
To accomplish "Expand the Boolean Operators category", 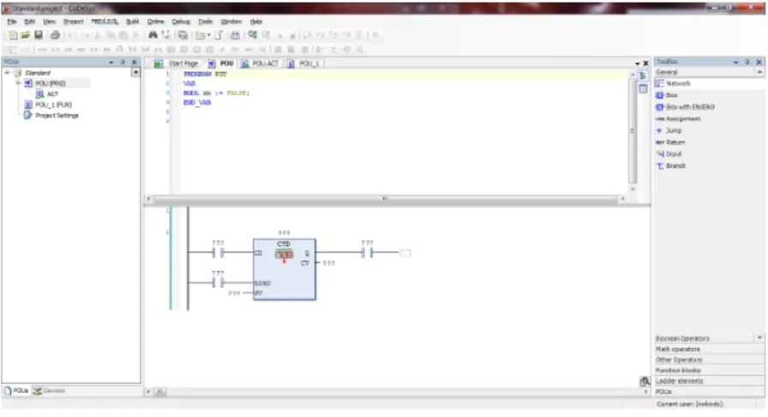I will pyautogui.click(x=709, y=338).
